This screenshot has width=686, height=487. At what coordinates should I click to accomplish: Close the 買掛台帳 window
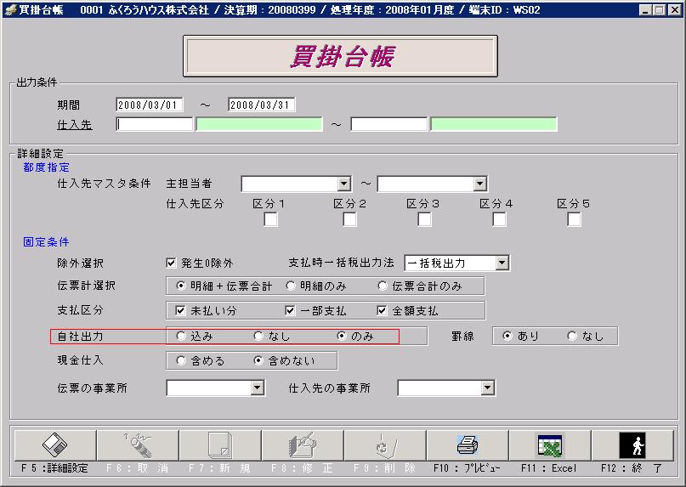point(675,9)
